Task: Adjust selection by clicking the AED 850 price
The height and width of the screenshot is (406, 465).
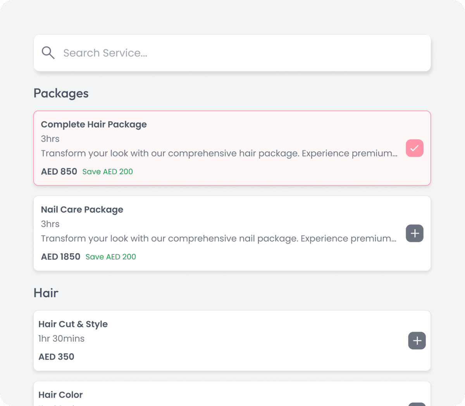Action: pos(59,171)
